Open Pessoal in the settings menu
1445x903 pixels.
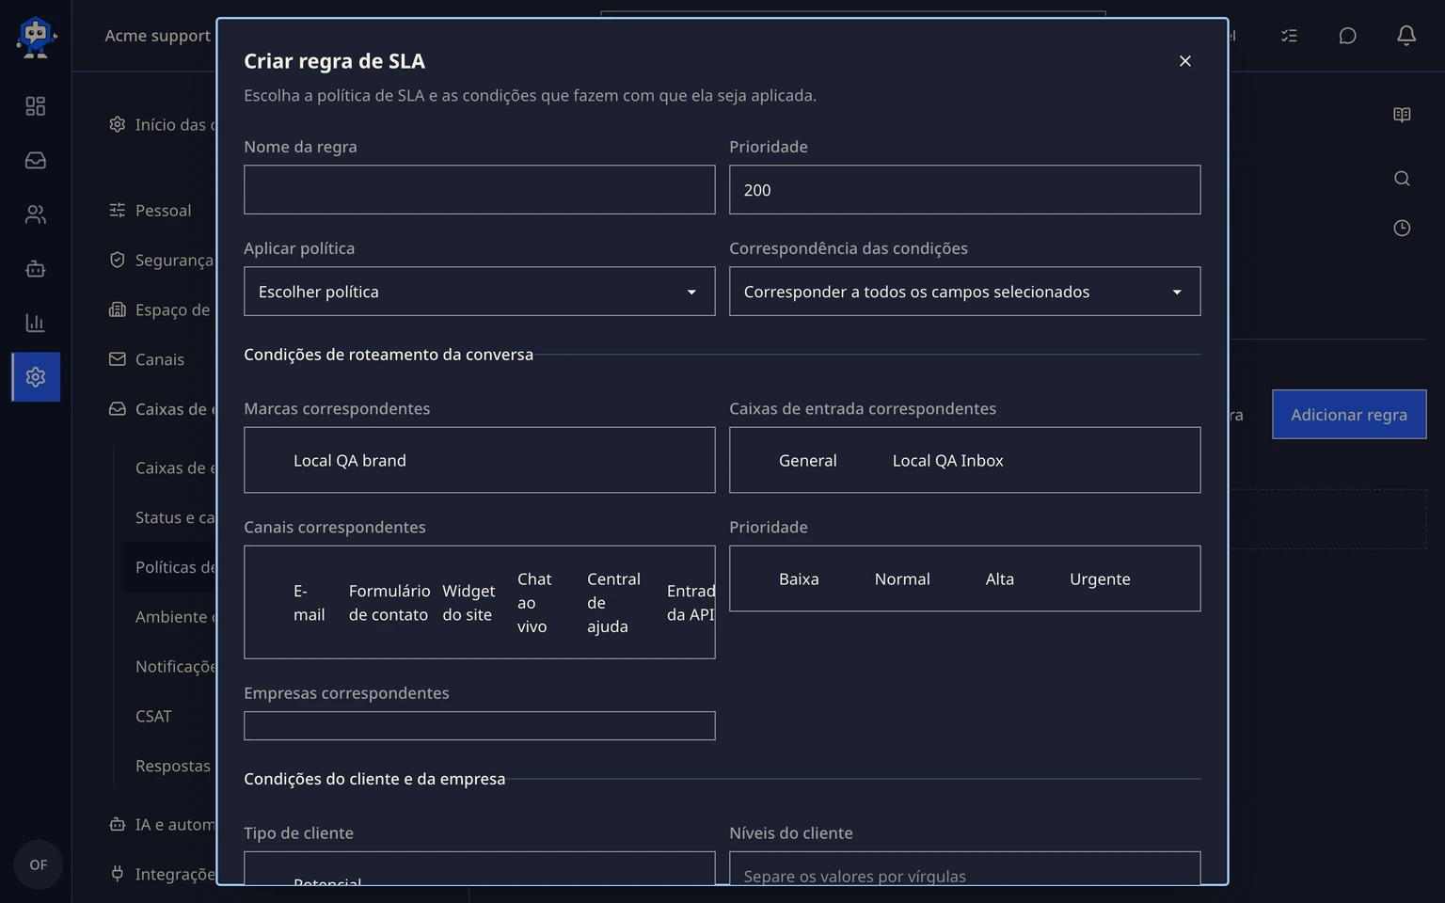tap(162, 211)
